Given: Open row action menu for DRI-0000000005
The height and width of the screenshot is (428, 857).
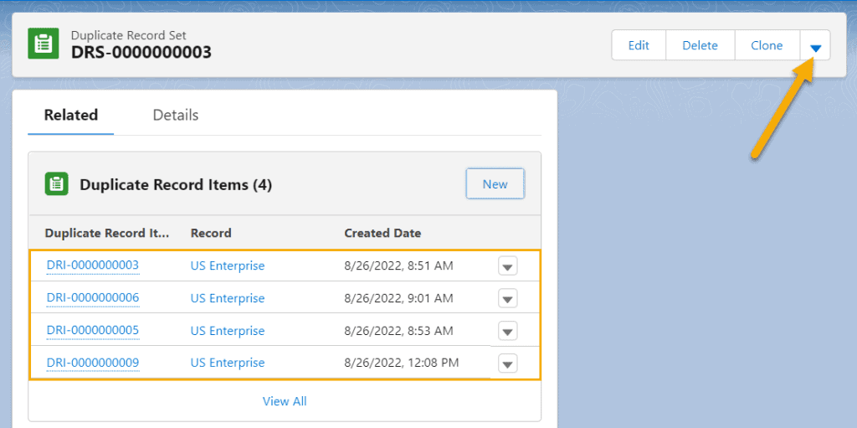Looking at the screenshot, I should tap(508, 331).
